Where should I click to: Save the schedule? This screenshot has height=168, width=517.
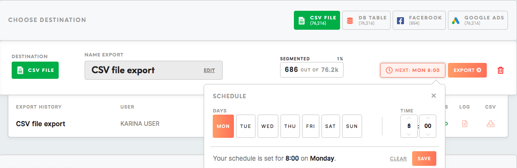pos(424,159)
